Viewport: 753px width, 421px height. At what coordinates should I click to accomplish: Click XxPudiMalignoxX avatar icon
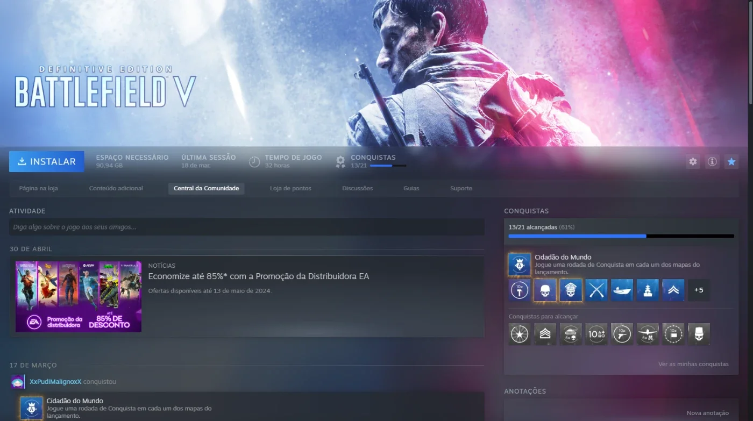(18, 382)
